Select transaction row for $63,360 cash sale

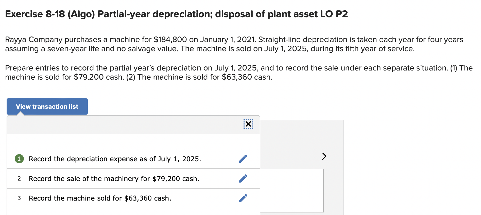(x=100, y=198)
